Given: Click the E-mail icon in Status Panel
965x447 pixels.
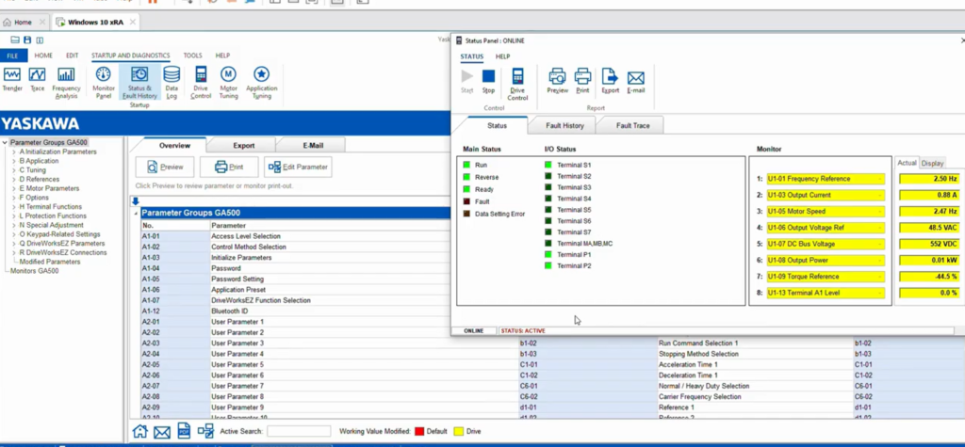Looking at the screenshot, I should [636, 82].
